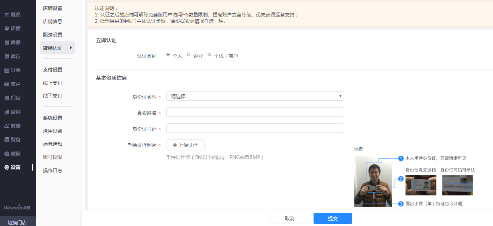The image size is (493, 226).
Task: Expand the 店铺认证 submenu arrow
Action: click(x=71, y=48)
